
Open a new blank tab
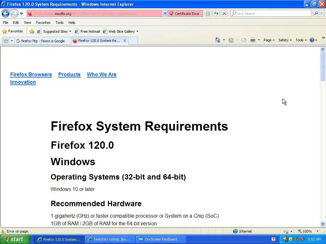[x=133, y=41]
